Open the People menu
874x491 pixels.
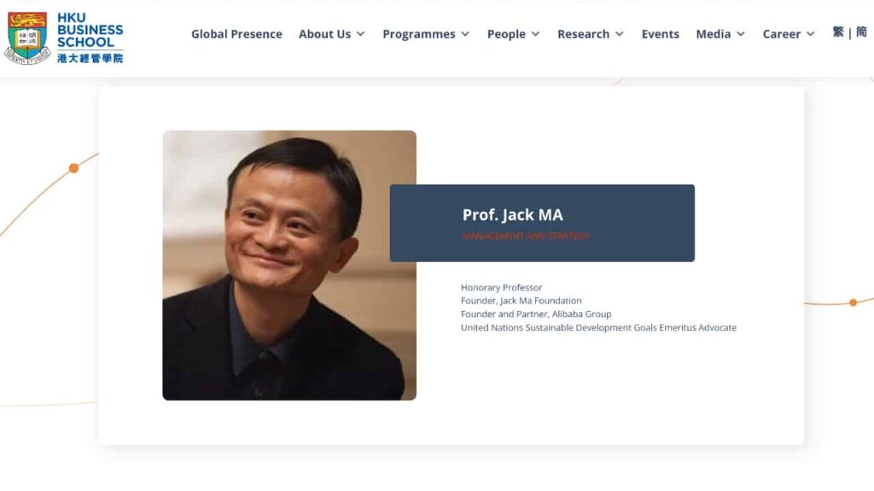pos(506,34)
